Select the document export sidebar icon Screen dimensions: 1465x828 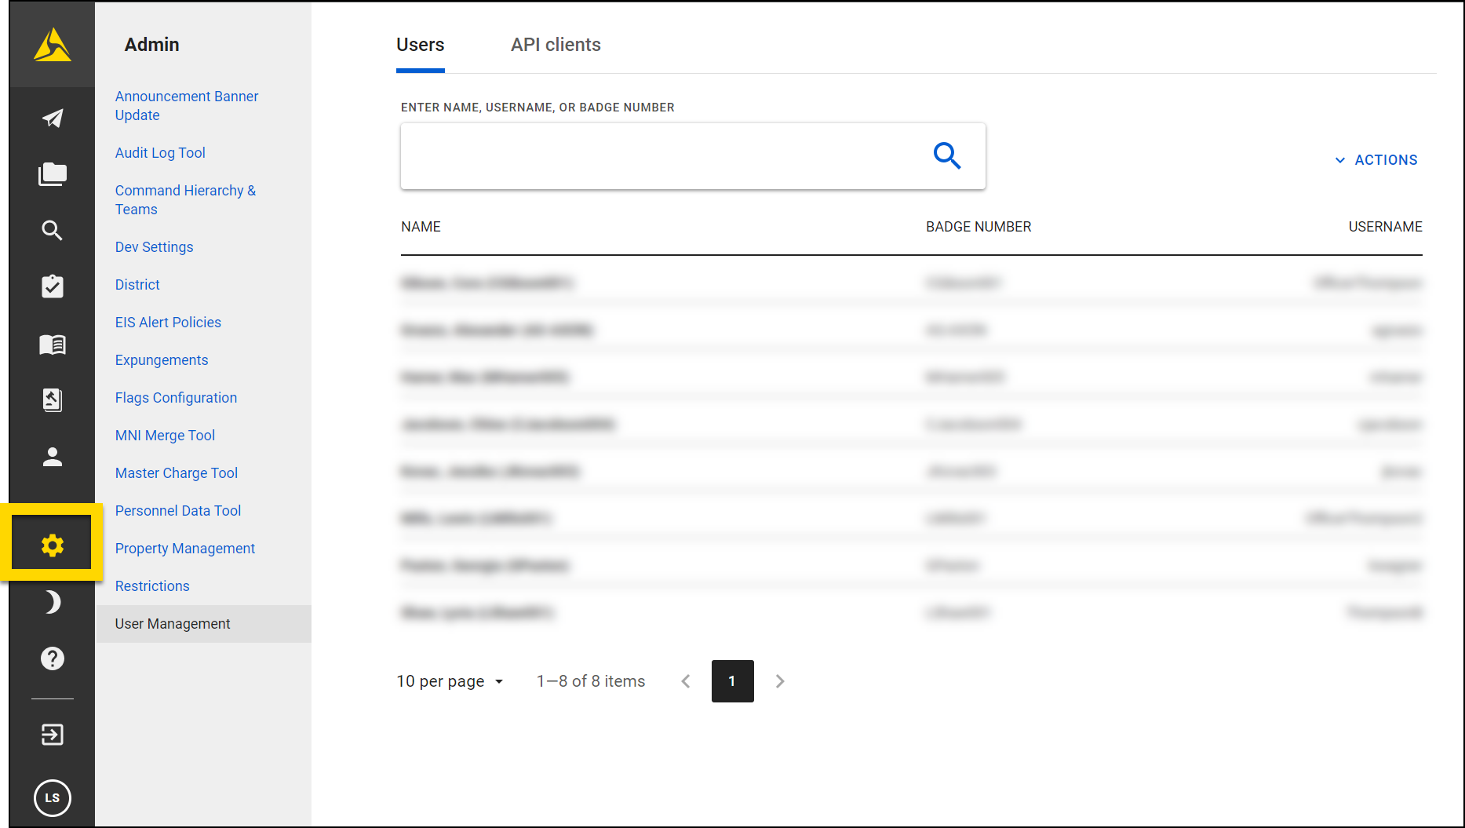(x=52, y=400)
